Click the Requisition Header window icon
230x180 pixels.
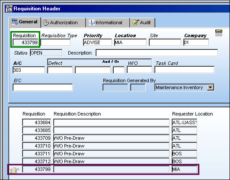point(9,9)
